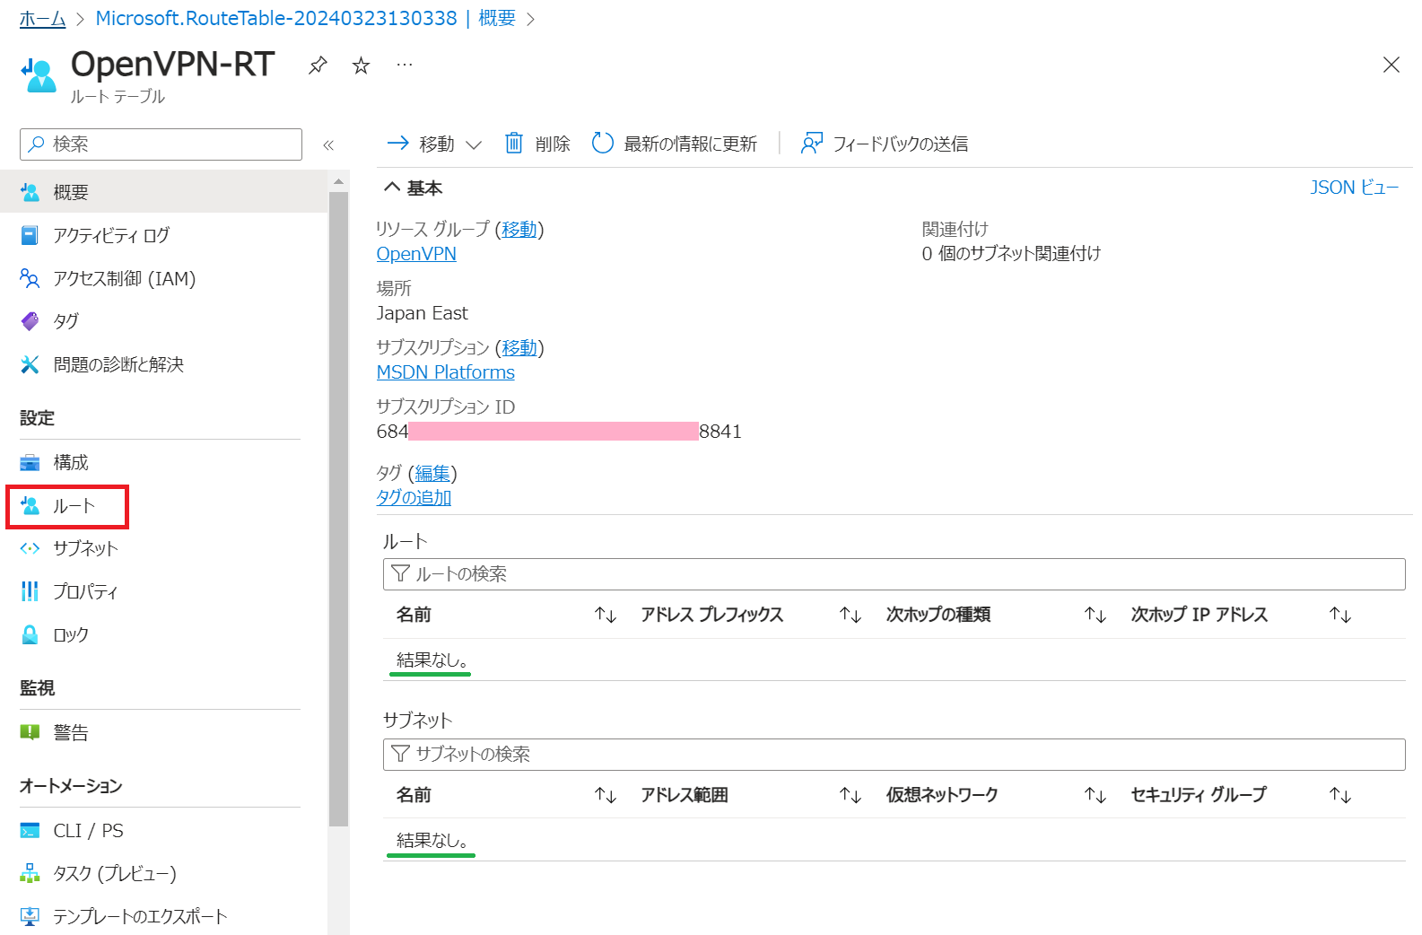Close the OpenVPN-RT blade
This screenshot has height=935, width=1422.
pos(1391,65)
